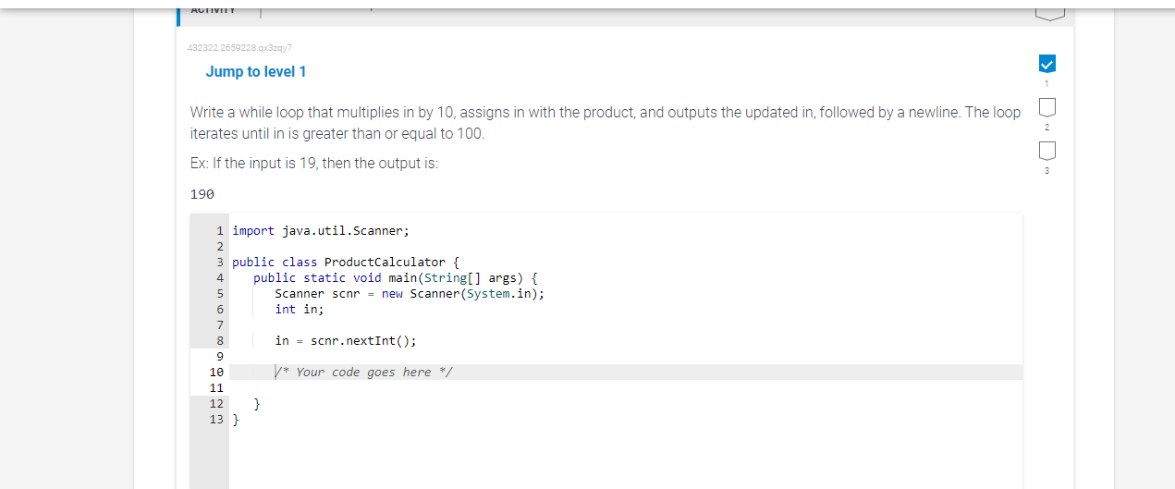The width and height of the screenshot is (1175, 489).
Task: Click the "Jump to level 1" link
Action: (x=256, y=72)
